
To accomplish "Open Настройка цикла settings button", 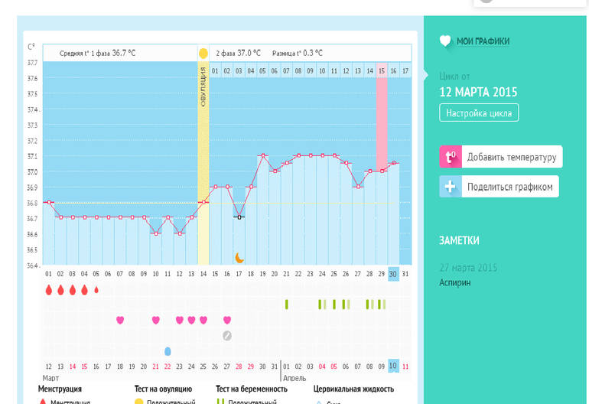I will click(479, 112).
